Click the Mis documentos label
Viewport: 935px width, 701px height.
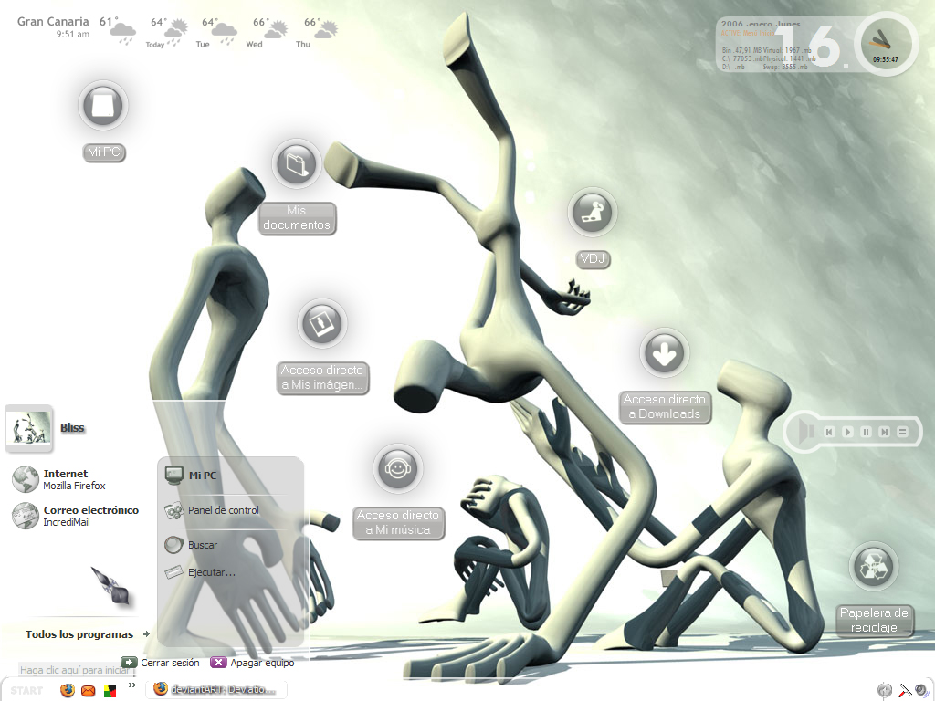click(297, 217)
